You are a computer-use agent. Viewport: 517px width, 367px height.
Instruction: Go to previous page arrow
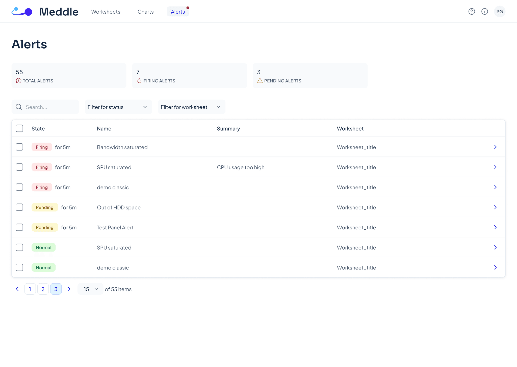[17, 289]
